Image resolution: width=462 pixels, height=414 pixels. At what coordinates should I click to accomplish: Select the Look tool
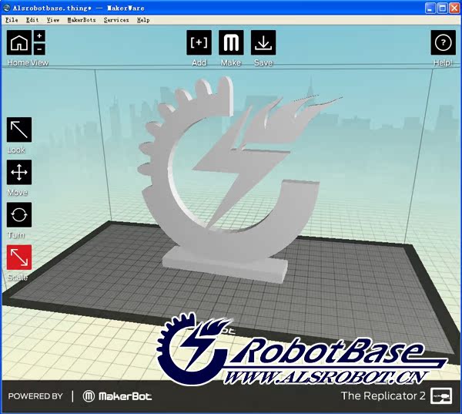coord(19,130)
